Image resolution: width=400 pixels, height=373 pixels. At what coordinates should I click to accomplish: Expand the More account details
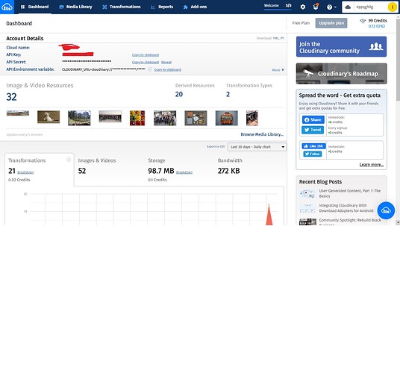[278, 70]
